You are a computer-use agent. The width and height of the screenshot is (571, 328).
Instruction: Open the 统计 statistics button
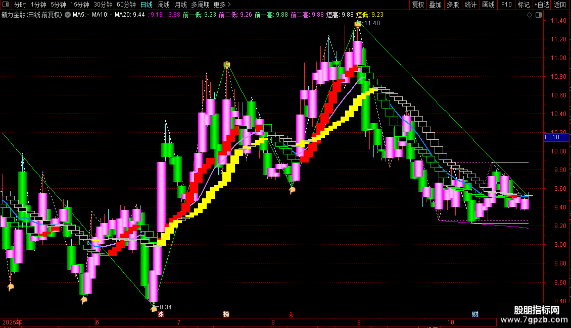click(x=470, y=5)
